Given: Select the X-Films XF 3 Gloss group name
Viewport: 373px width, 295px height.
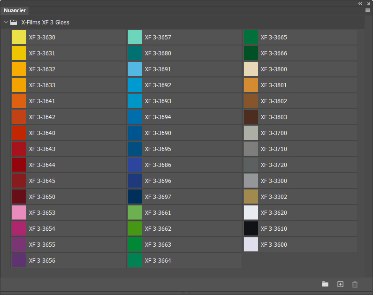Looking at the screenshot, I should click(45, 23).
